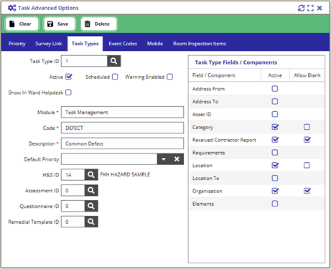
Task: Tick Active for Asset ID field
Action: click(275, 114)
